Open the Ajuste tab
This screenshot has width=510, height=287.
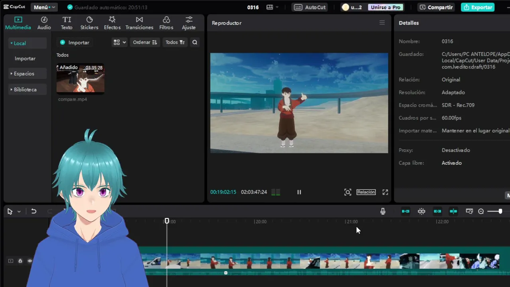[x=188, y=23]
